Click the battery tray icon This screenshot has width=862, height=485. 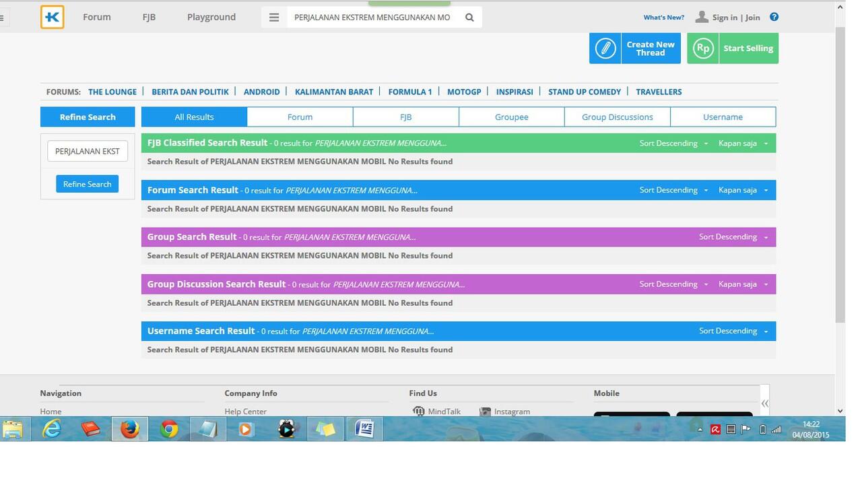click(x=762, y=429)
